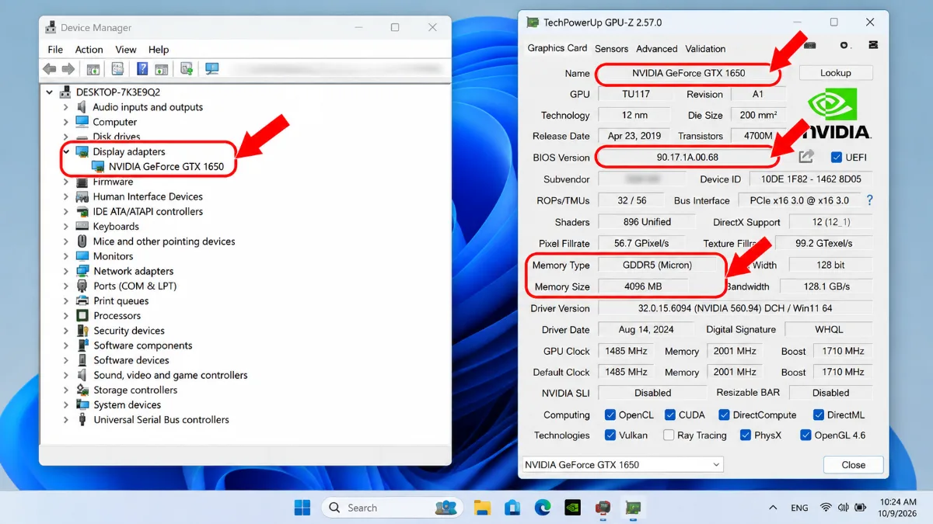Open the View menu in Device Manager
This screenshot has height=524, width=933.
click(126, 49)
